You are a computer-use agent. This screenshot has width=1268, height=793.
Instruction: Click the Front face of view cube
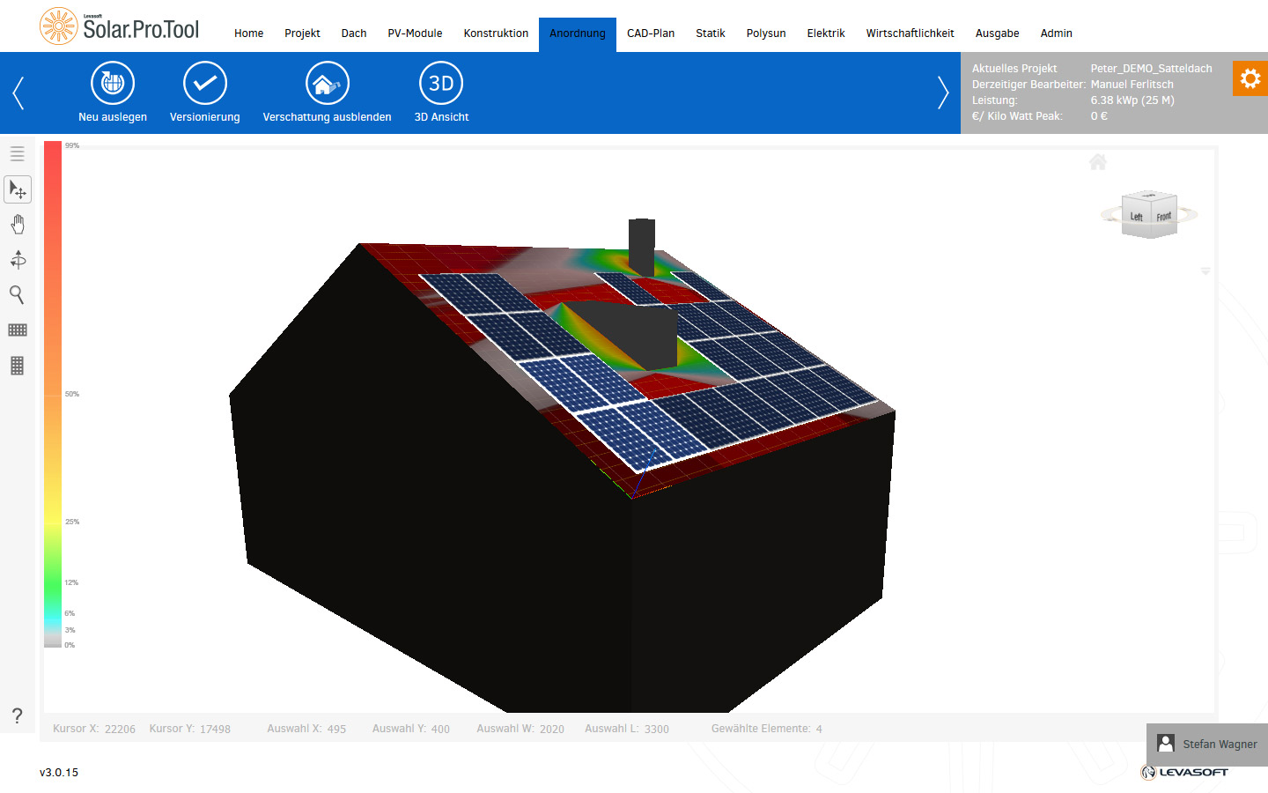(x=1164, y=217)
